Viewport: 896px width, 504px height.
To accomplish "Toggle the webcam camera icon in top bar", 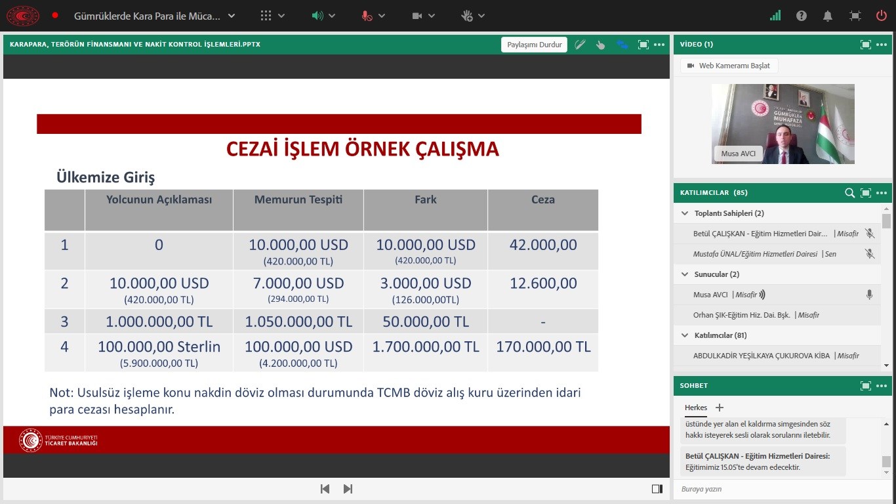I will (x=417, y=16).
